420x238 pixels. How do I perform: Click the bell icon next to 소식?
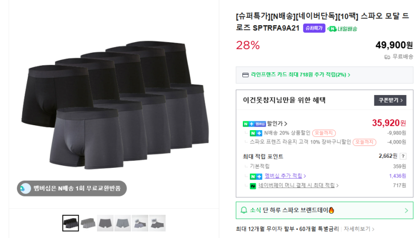[243, 210]
